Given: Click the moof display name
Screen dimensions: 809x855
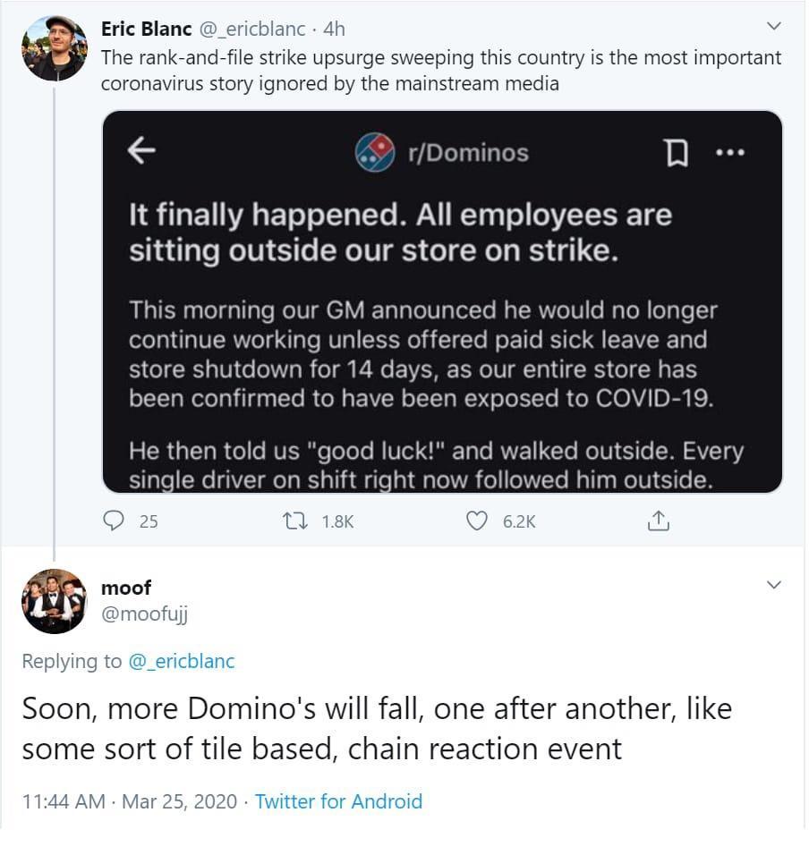Looking at the screenshot, I should pos(126,588).
